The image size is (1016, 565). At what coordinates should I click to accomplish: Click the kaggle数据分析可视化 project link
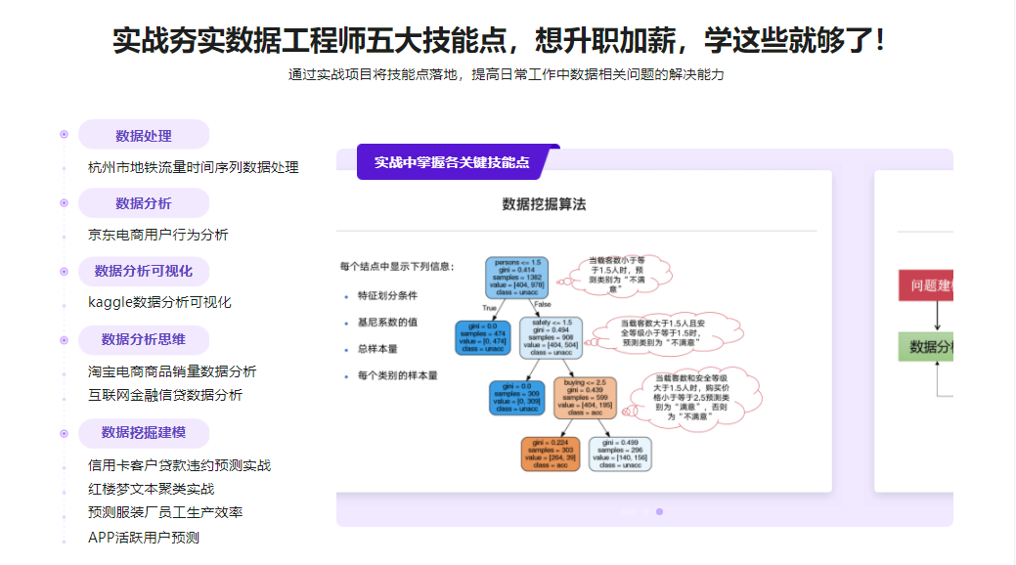159,302
